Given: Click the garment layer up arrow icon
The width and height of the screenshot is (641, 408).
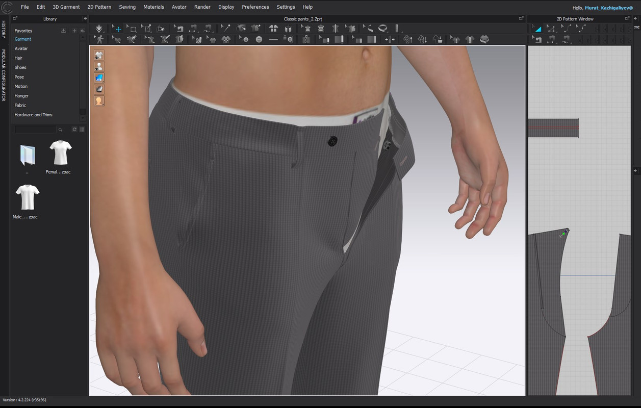Looking at the screenshot, I should (x=407, y=39).
